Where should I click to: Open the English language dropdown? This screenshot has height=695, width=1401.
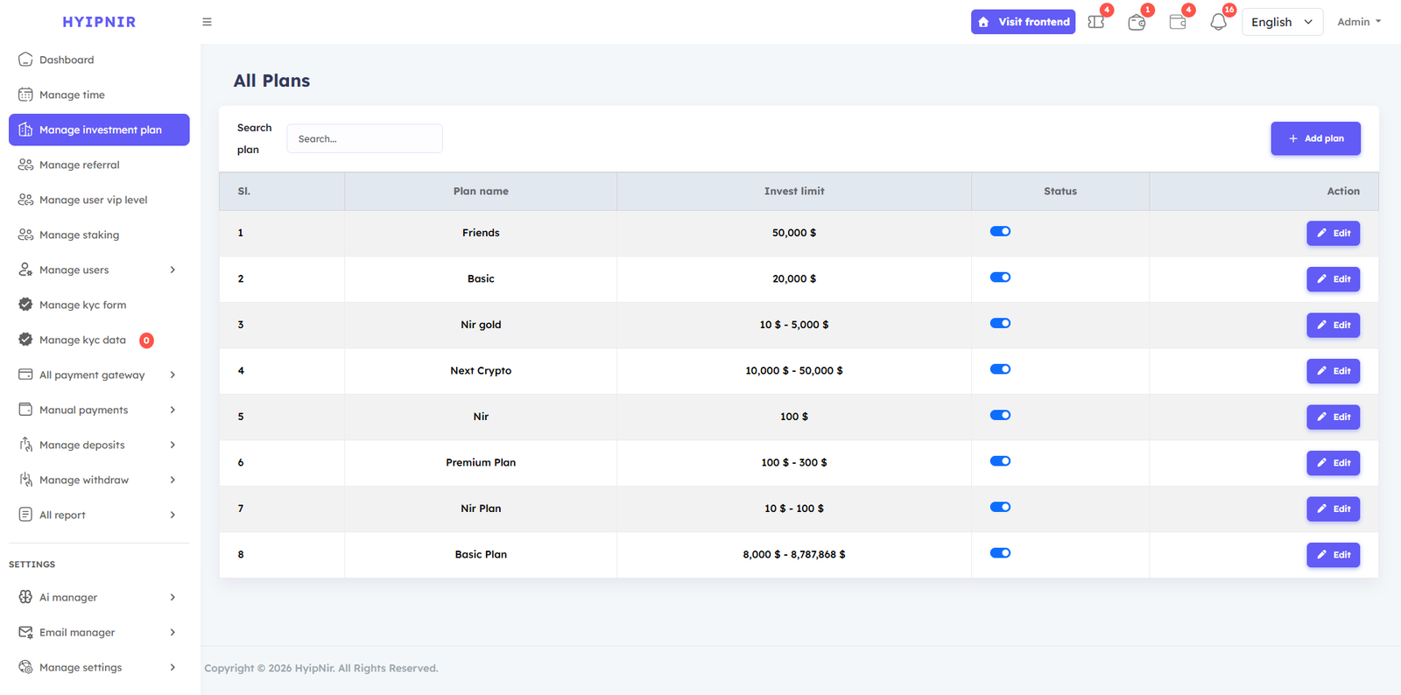(x=1281, y=22)
